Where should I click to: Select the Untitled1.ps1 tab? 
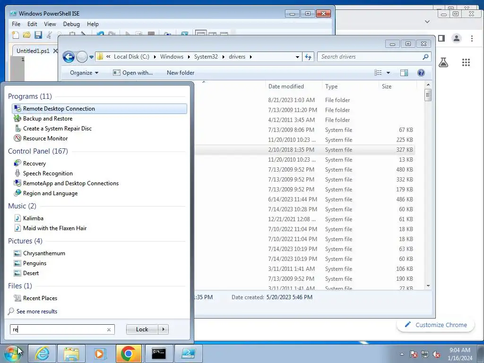pyautogui.click(x=33, y=51)
